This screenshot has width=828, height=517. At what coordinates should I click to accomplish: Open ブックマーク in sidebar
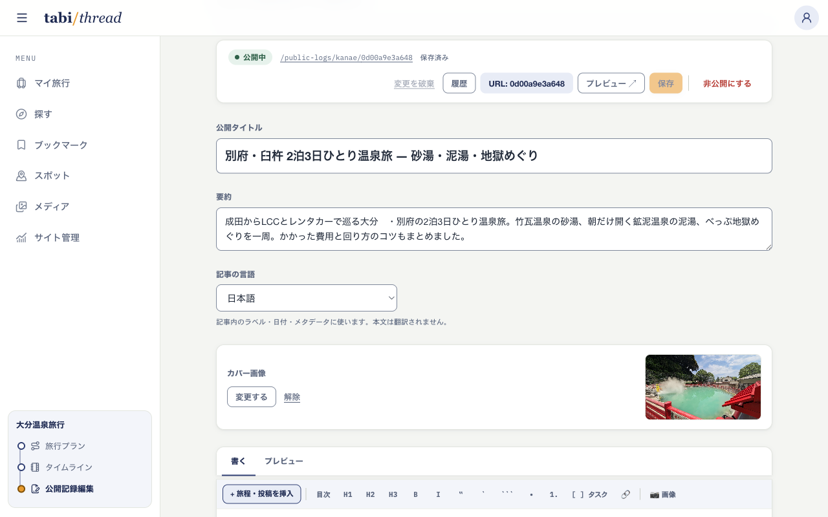pos(80,145)
